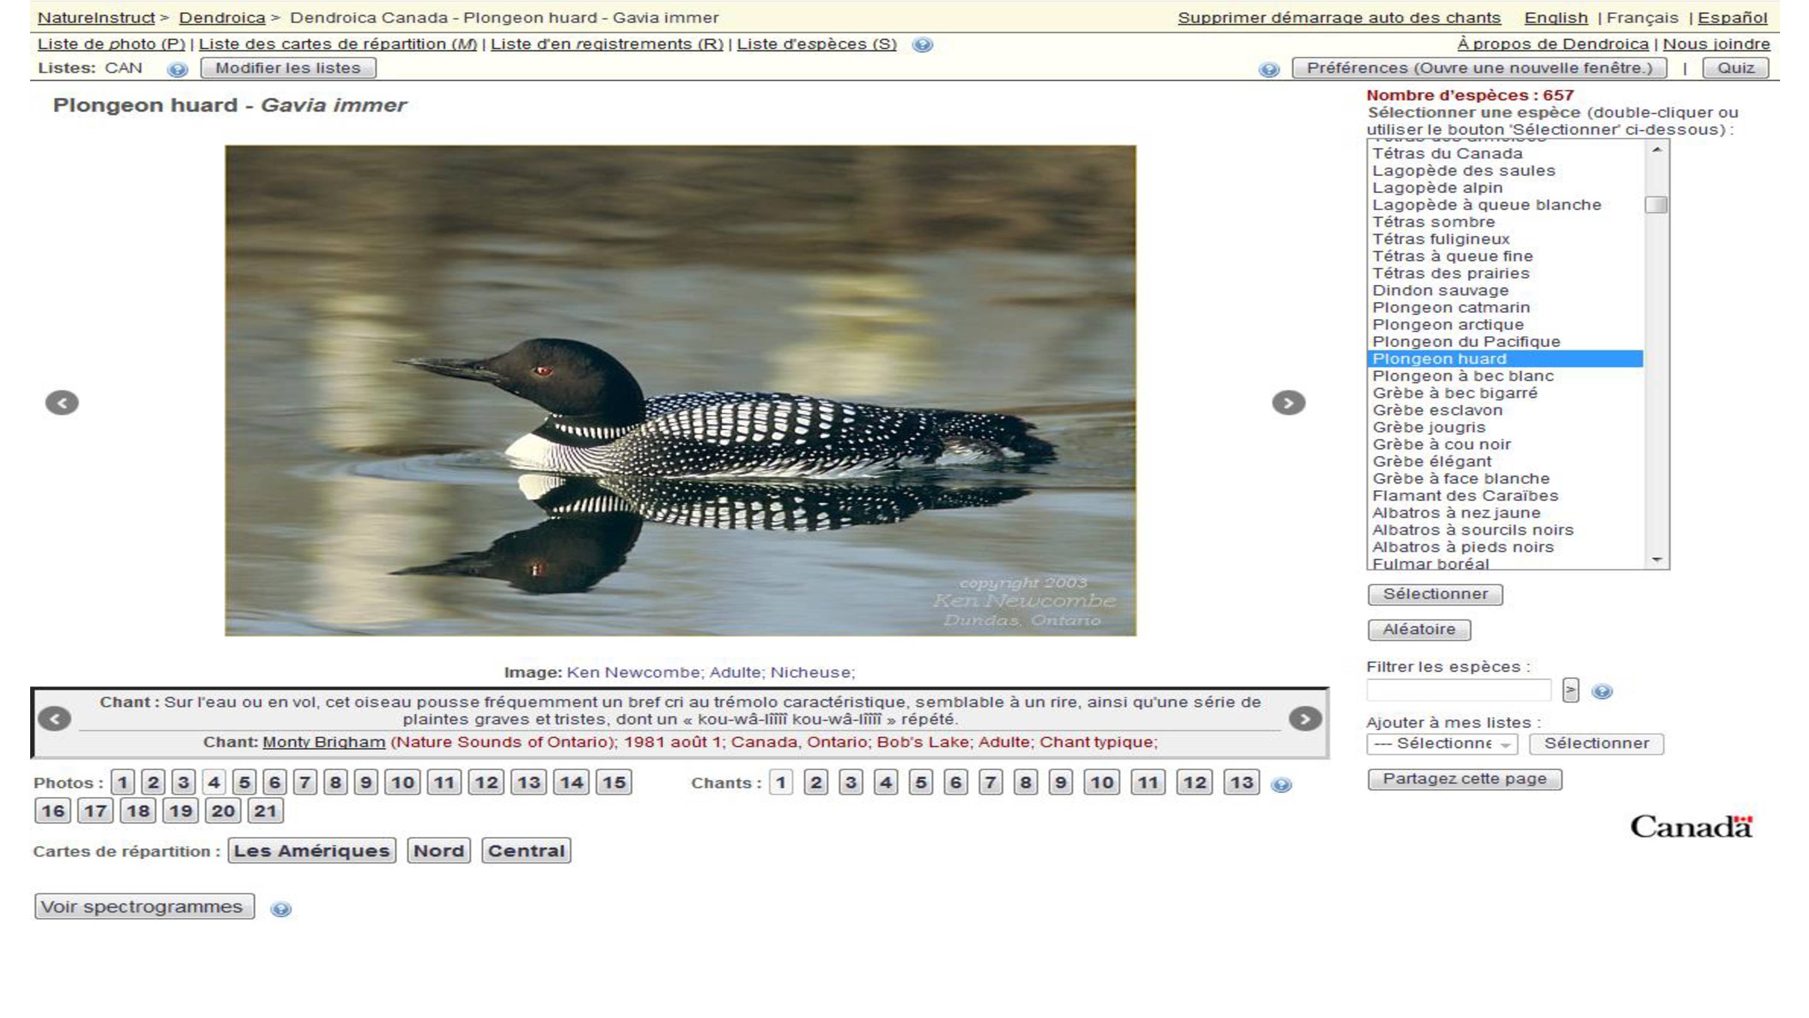Open help icon beside Liste d'espèces
1809x1018 pixels.
922,45
